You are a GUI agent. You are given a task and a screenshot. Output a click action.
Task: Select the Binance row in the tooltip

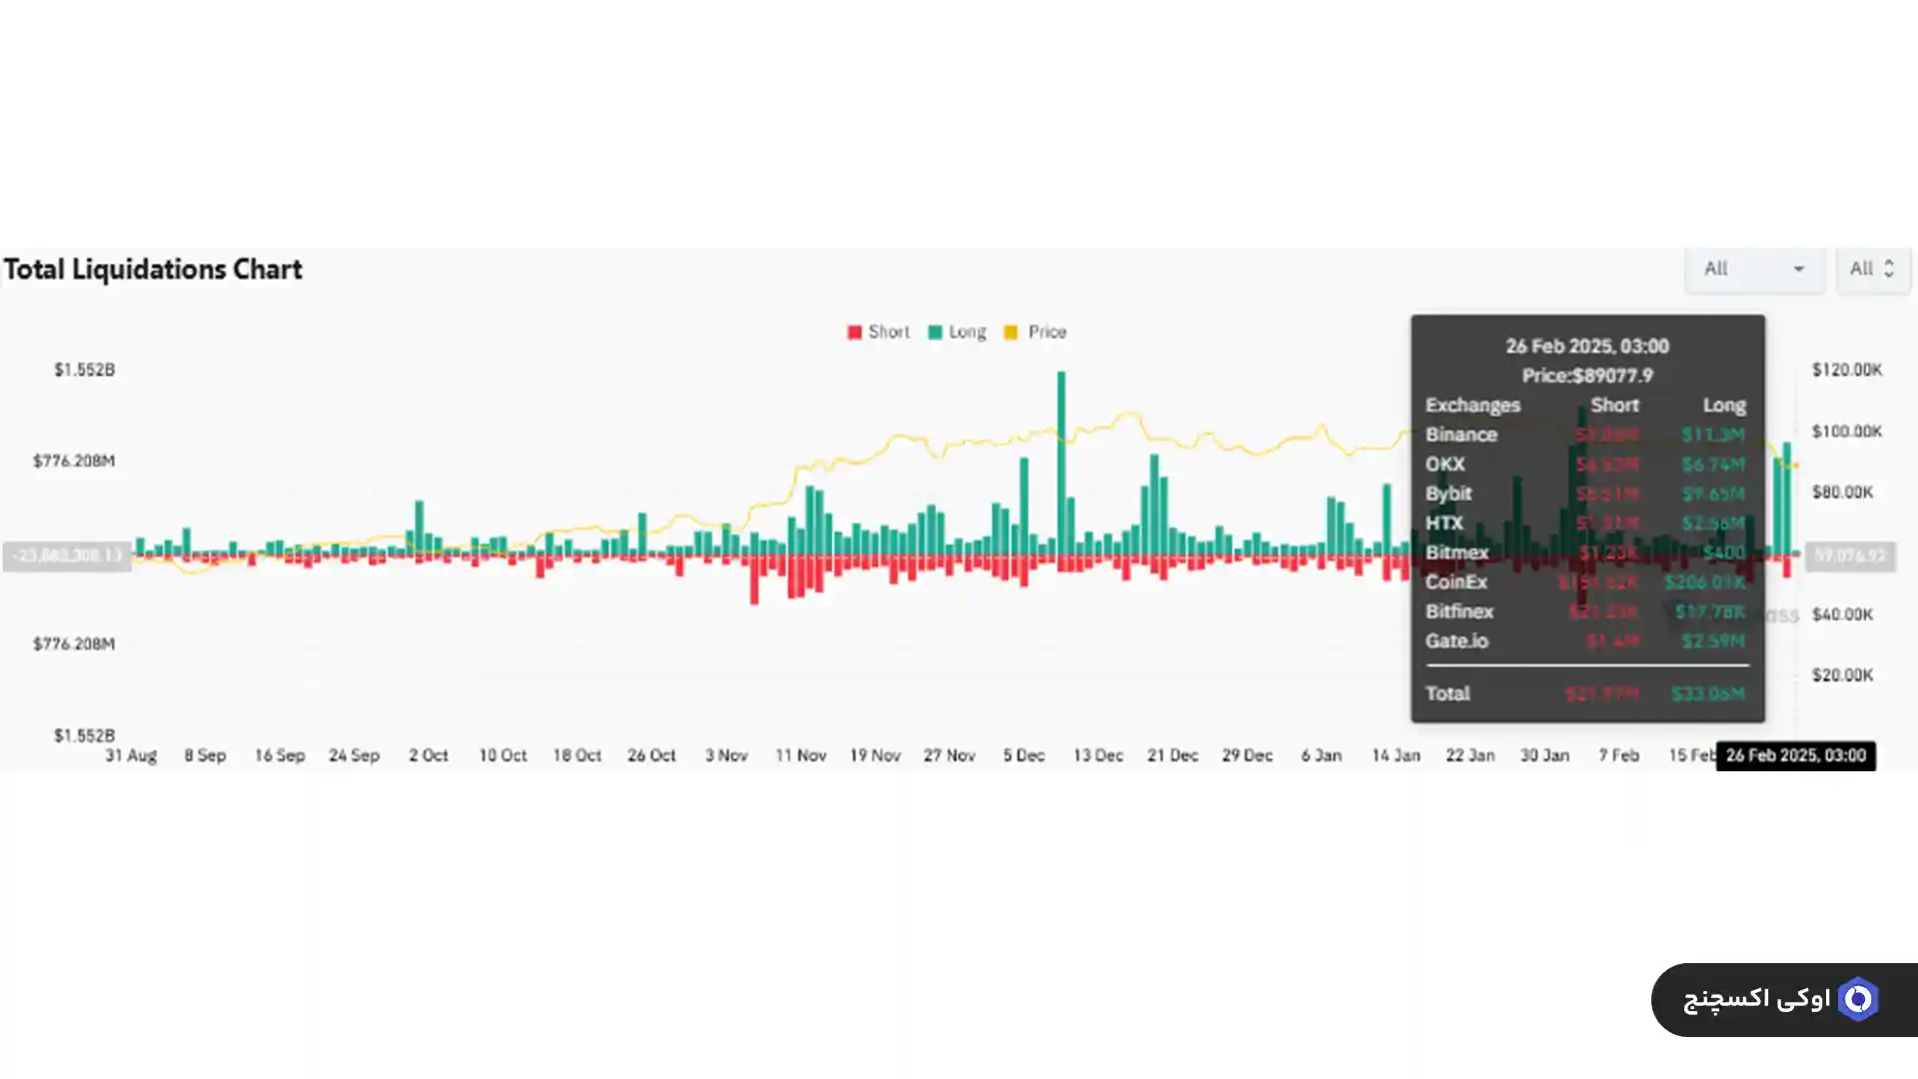tap(1586, 435)
